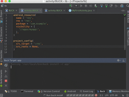Click the android_resource( code line
The height and width of the screenshot is (97, 129).
(x=25, y=15)
